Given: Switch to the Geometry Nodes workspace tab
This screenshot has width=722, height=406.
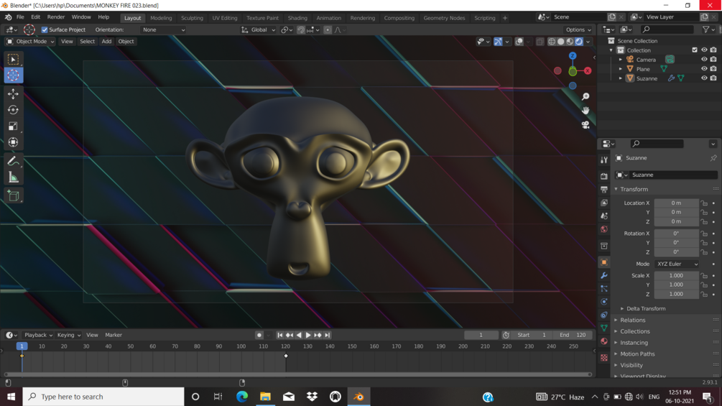Looking at the screenshot, I should point(445,18).
